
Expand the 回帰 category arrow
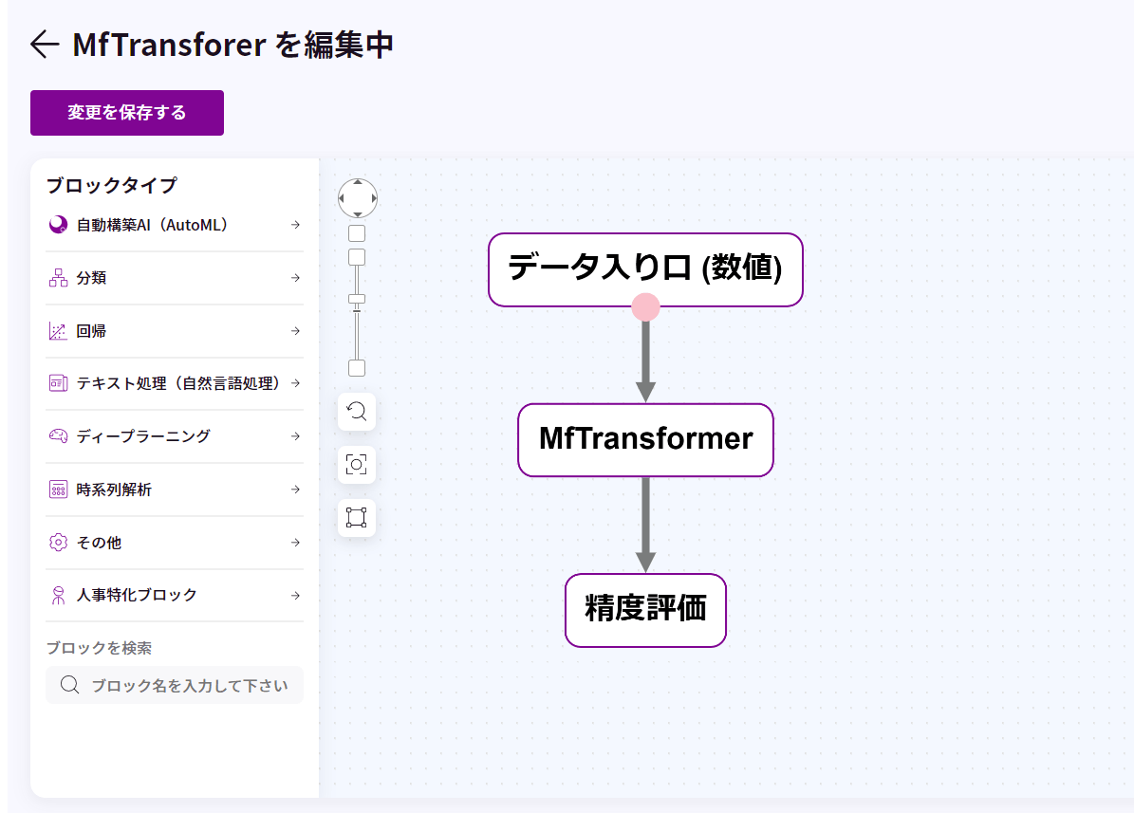tap(295, 331)
